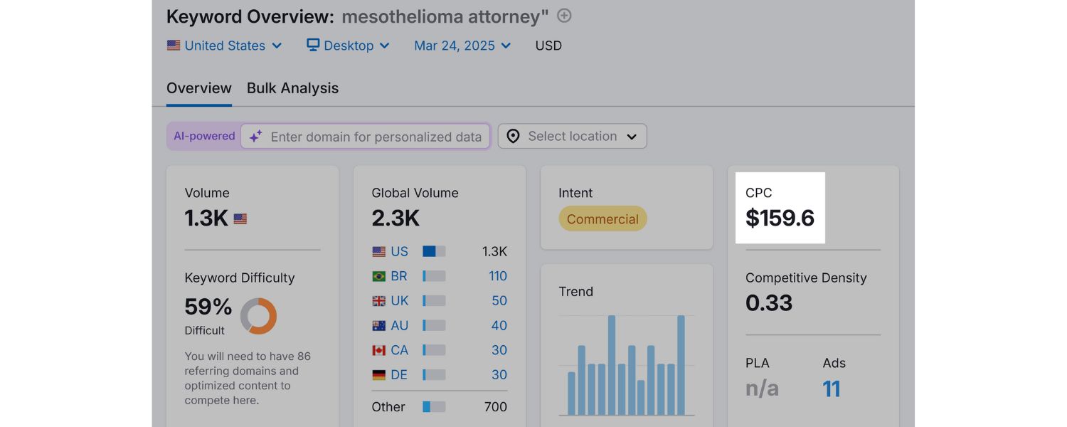This screenshot has height=427, width=1067.
Task: Click the Germany flag in Global Volume list
Action: pos(379,374)
